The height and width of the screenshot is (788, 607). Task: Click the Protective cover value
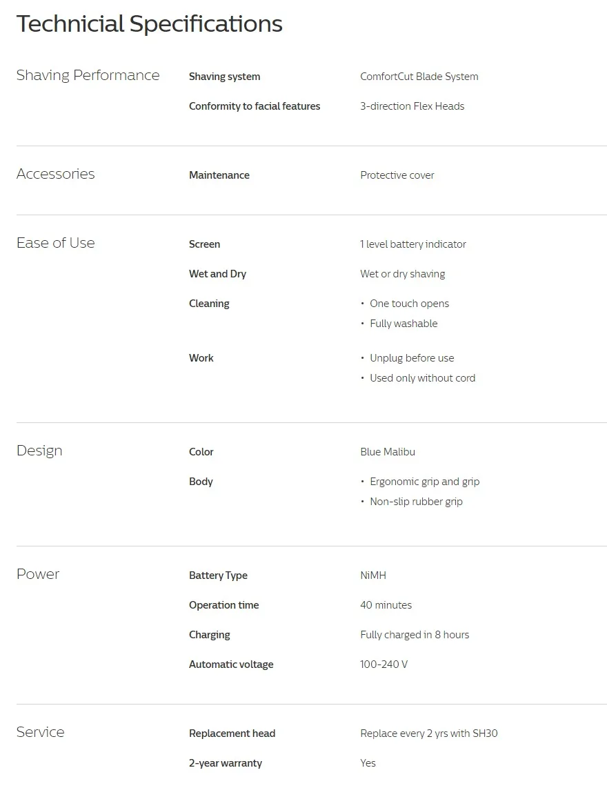click(397, 175)
